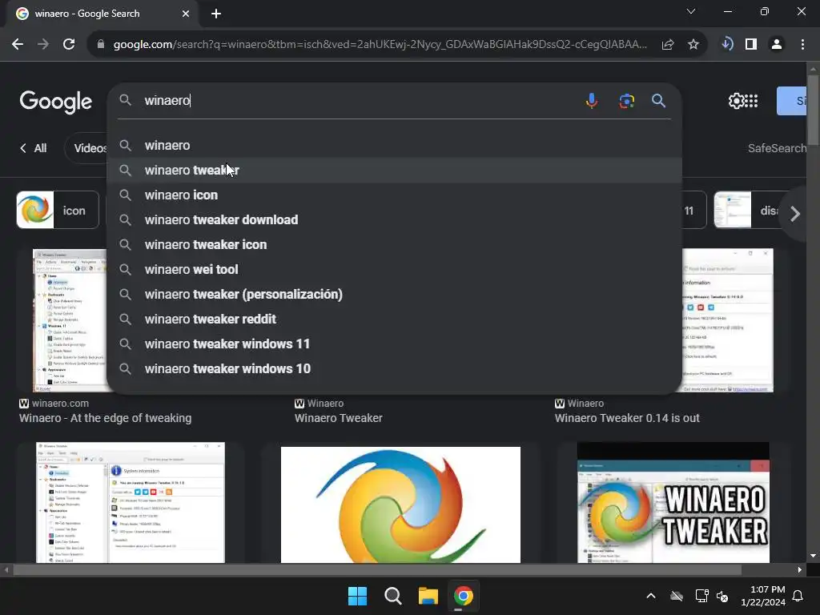Open Chrome downloads icon

tap(726, 44)
